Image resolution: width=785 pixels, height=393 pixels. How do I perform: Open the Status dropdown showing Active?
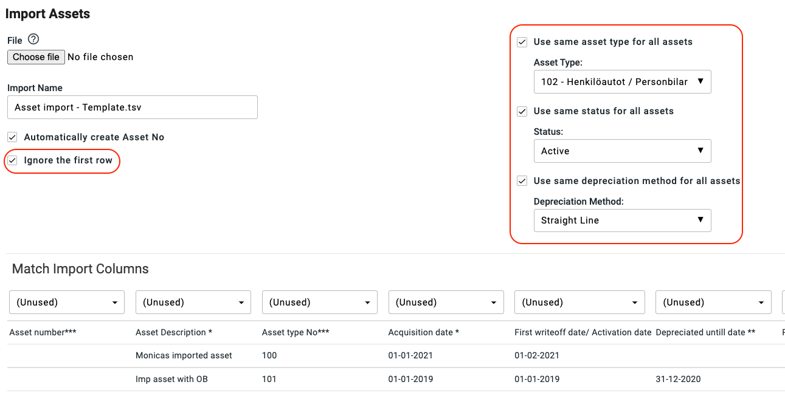[622, 151]
